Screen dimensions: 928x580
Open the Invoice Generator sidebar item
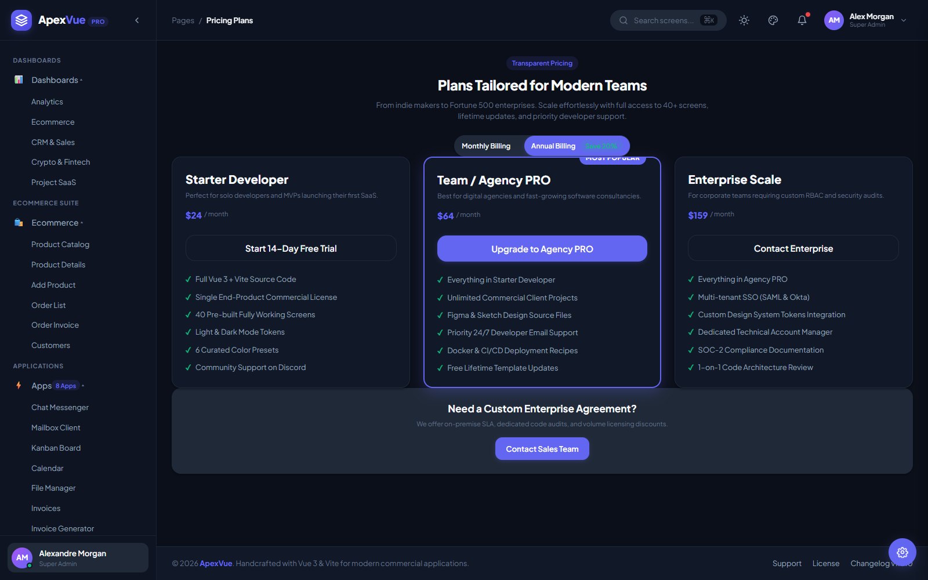coord(63,528)
